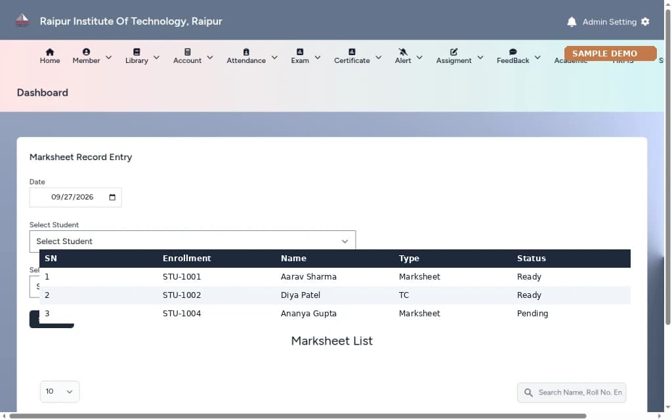Click the Admin Setting link

click(610, 22)
